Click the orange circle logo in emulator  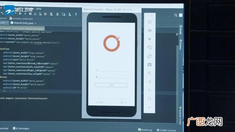[112, 43]
